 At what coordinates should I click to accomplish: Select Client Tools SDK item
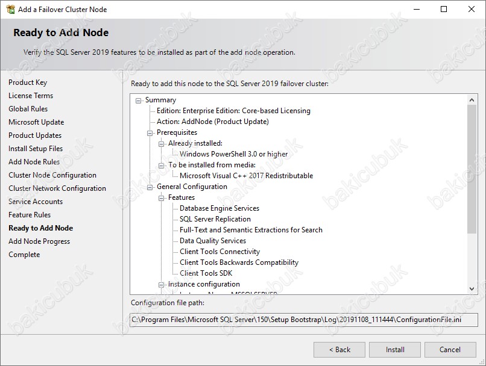[206, 273]
